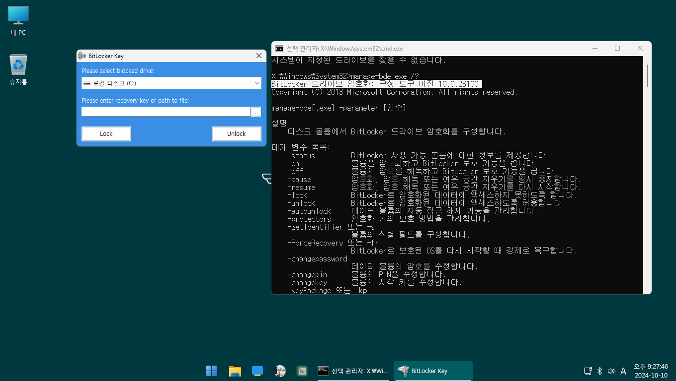
Task: Click the volume speaker tray icon
Action: pyautogui.click(x=611, y=371)
